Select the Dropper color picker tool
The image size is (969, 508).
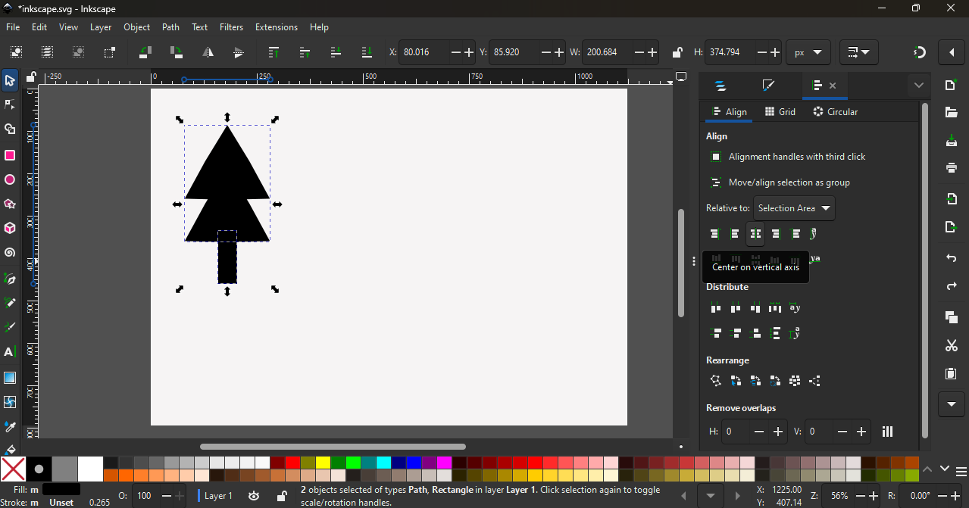point(10,427)
